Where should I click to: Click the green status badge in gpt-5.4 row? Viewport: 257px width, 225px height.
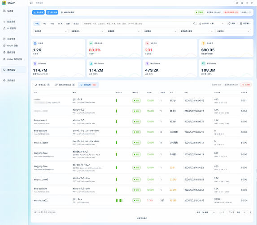point(136,101)
